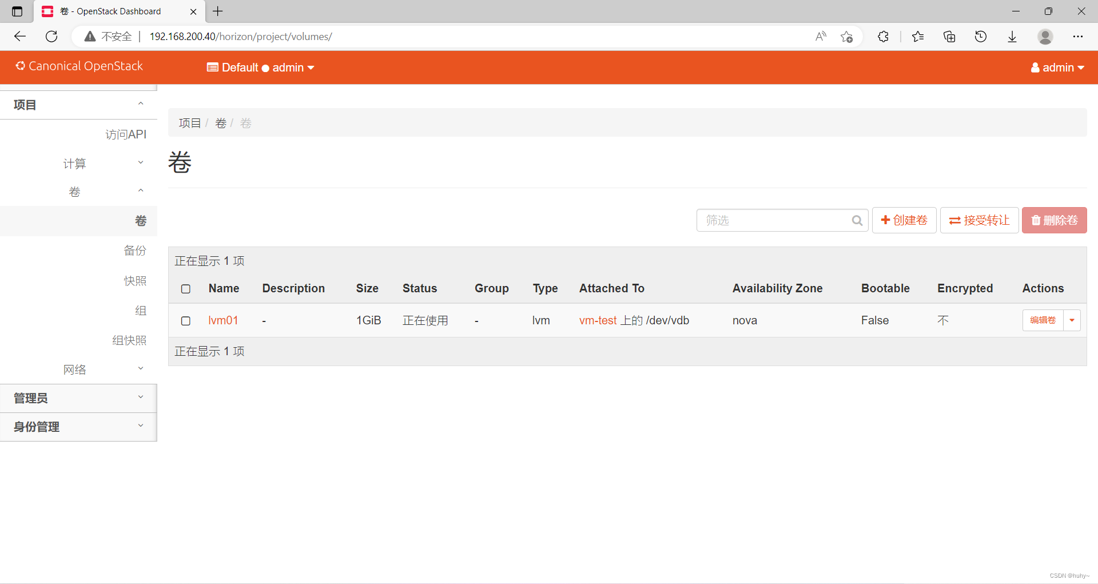
Task: Add page to favorites star icon
Action: 847,37
